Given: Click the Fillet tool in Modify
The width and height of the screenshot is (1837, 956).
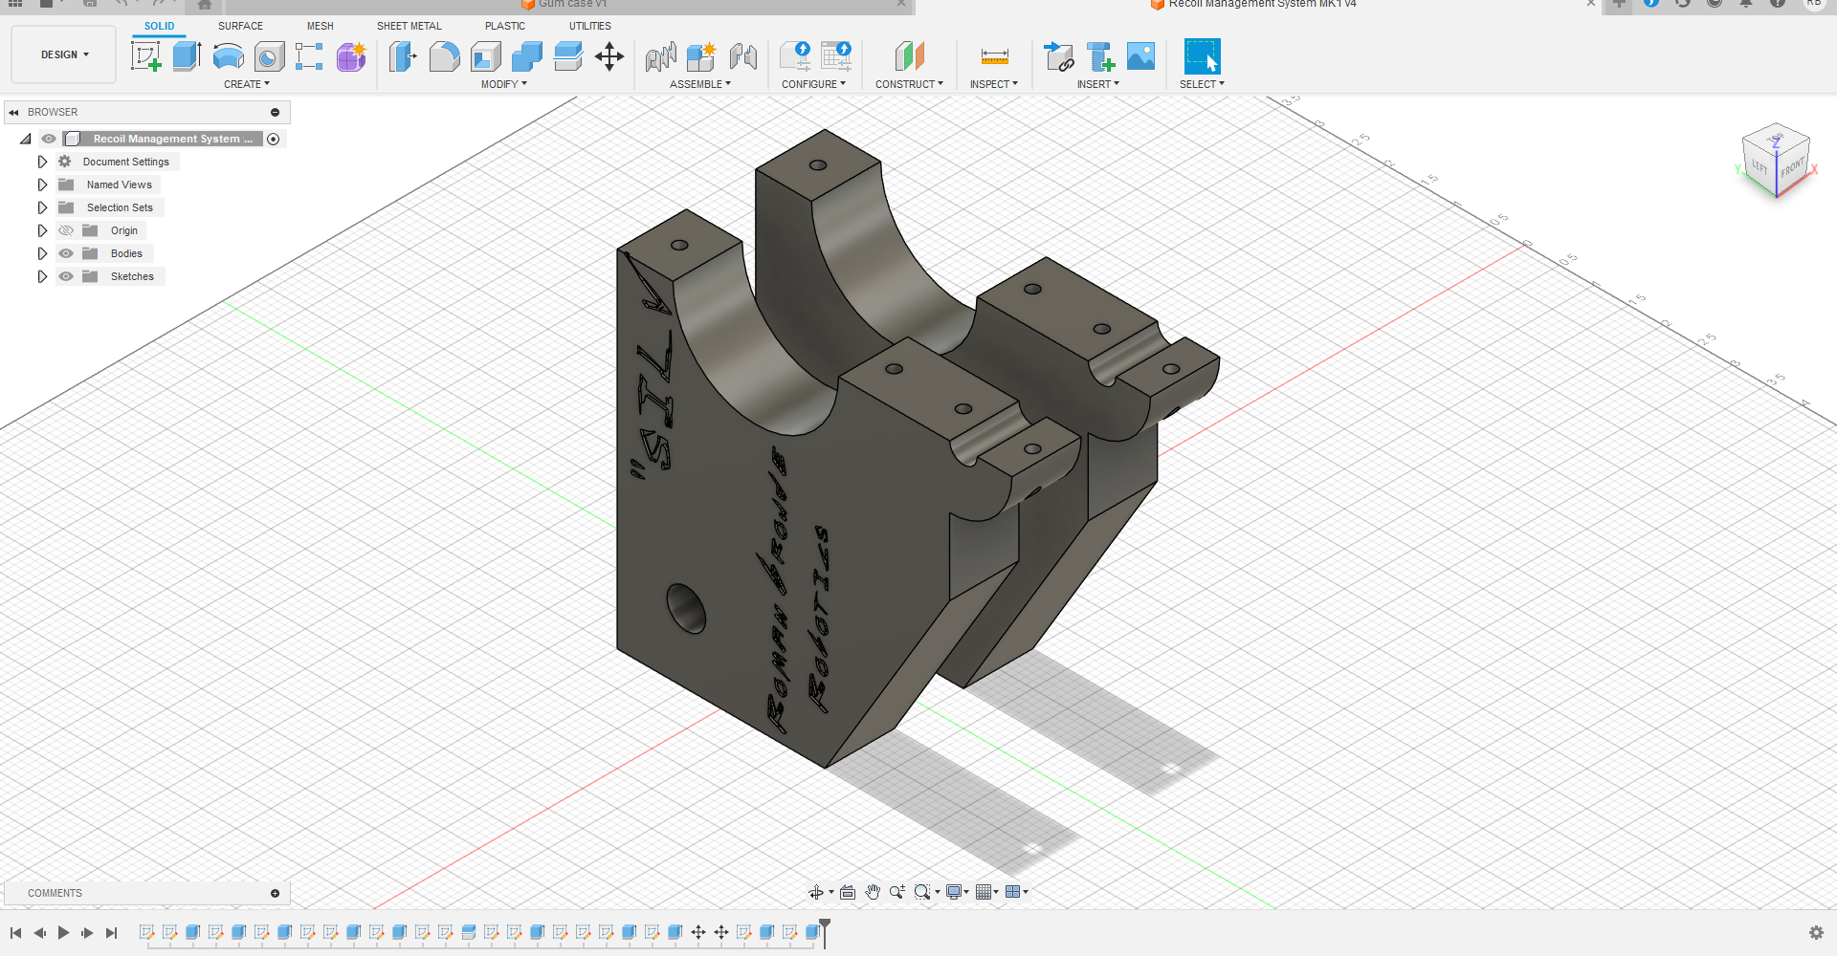Looking at the screenshot, I should click(x=444, y=57).
